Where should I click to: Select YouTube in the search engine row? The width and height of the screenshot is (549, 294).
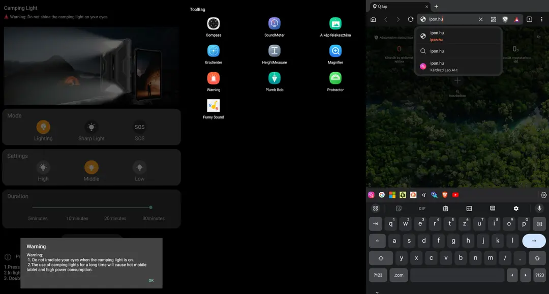(x=455, y=195)
